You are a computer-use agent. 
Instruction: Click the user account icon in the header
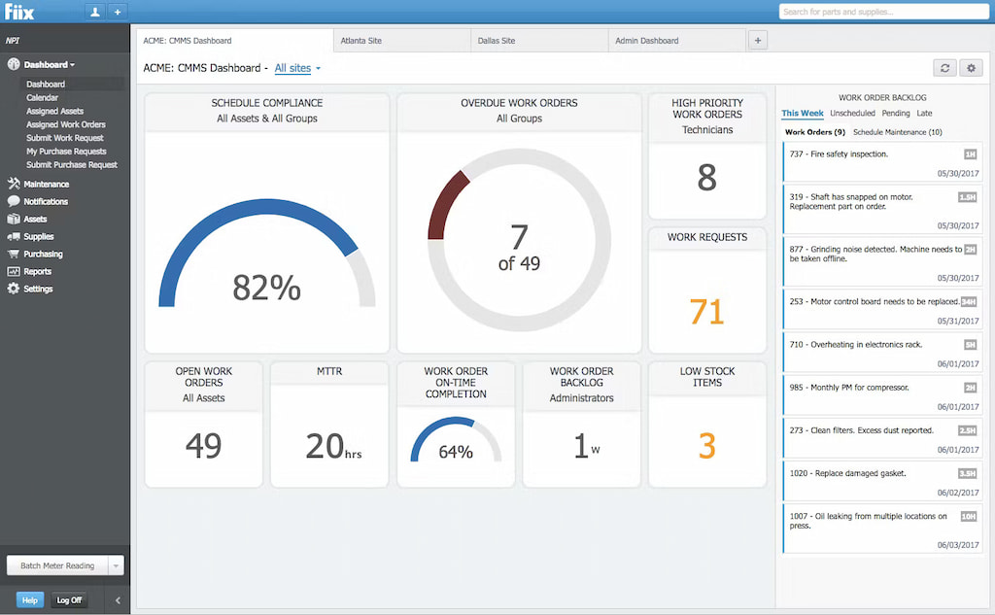tap(94, 11)
